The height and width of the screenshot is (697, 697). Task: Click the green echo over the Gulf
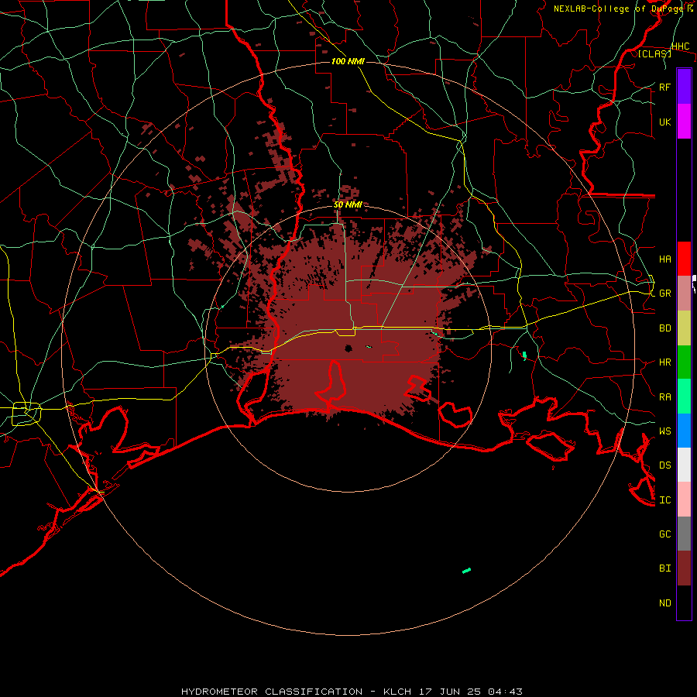pos(466,570)
